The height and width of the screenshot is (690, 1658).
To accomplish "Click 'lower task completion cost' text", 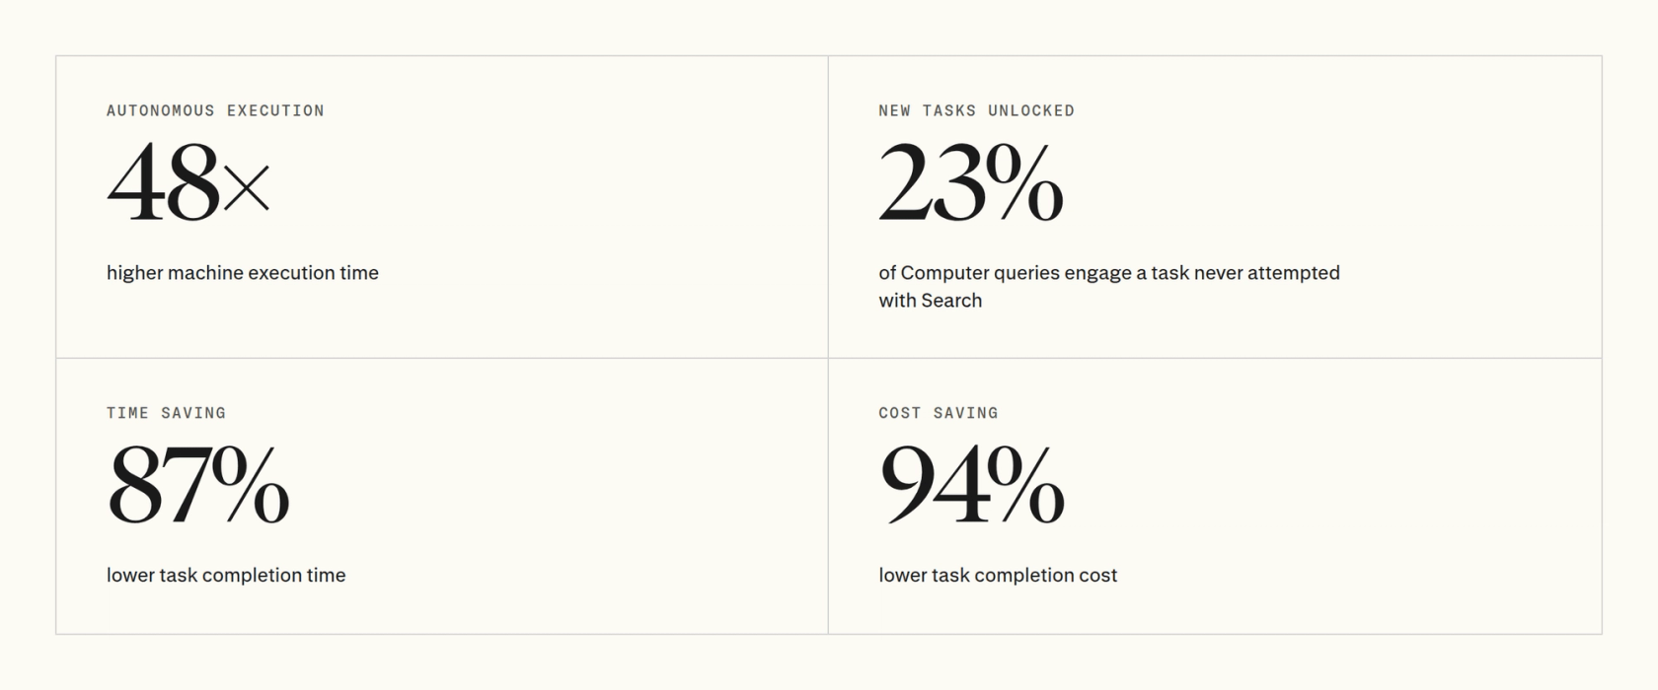I will 998,576.
